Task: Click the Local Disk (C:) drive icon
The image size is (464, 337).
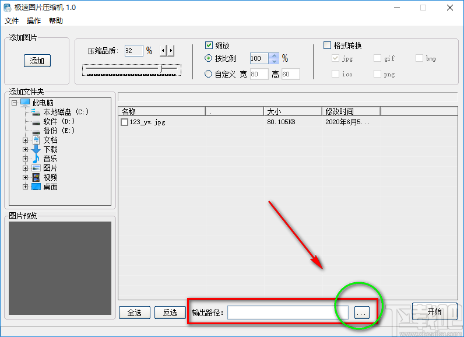Action: click(x=36, y=112)
